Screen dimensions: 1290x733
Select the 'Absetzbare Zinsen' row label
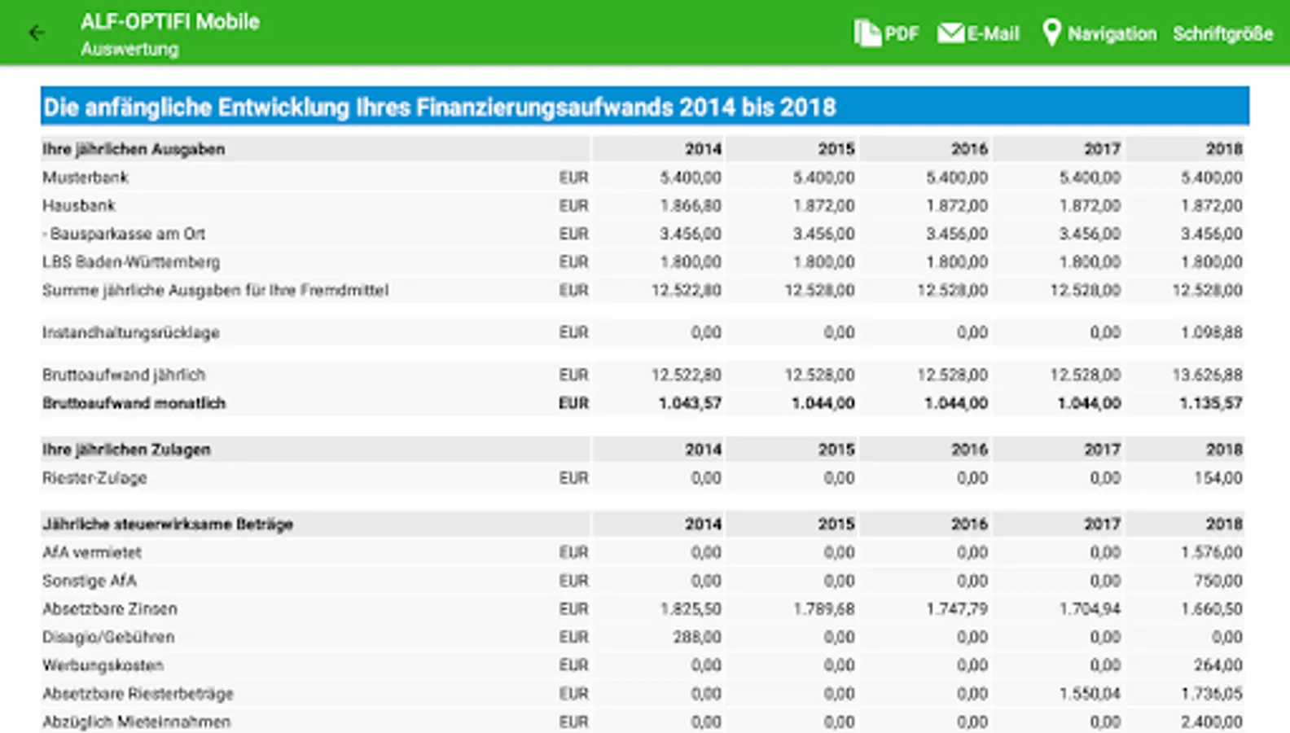[x=110, y=609]
